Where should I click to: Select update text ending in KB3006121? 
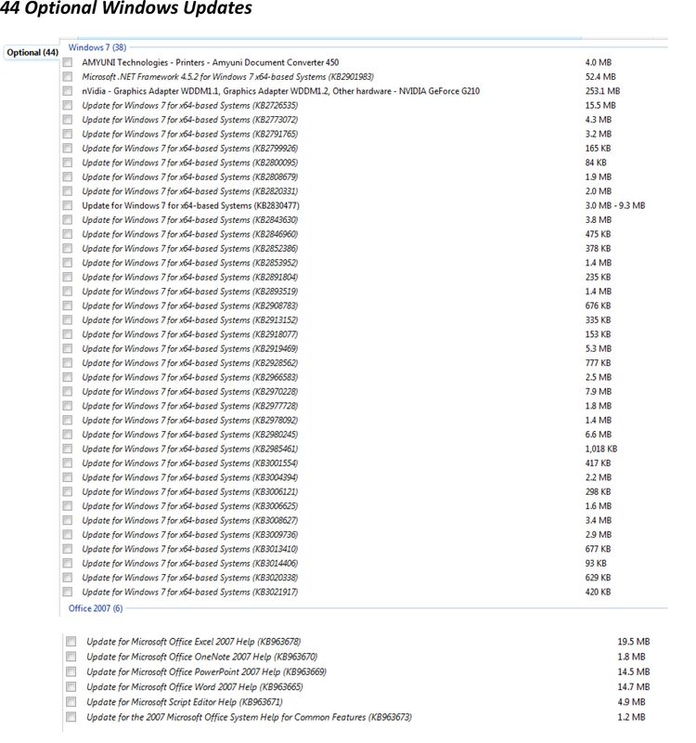click(x=190, y=492)
